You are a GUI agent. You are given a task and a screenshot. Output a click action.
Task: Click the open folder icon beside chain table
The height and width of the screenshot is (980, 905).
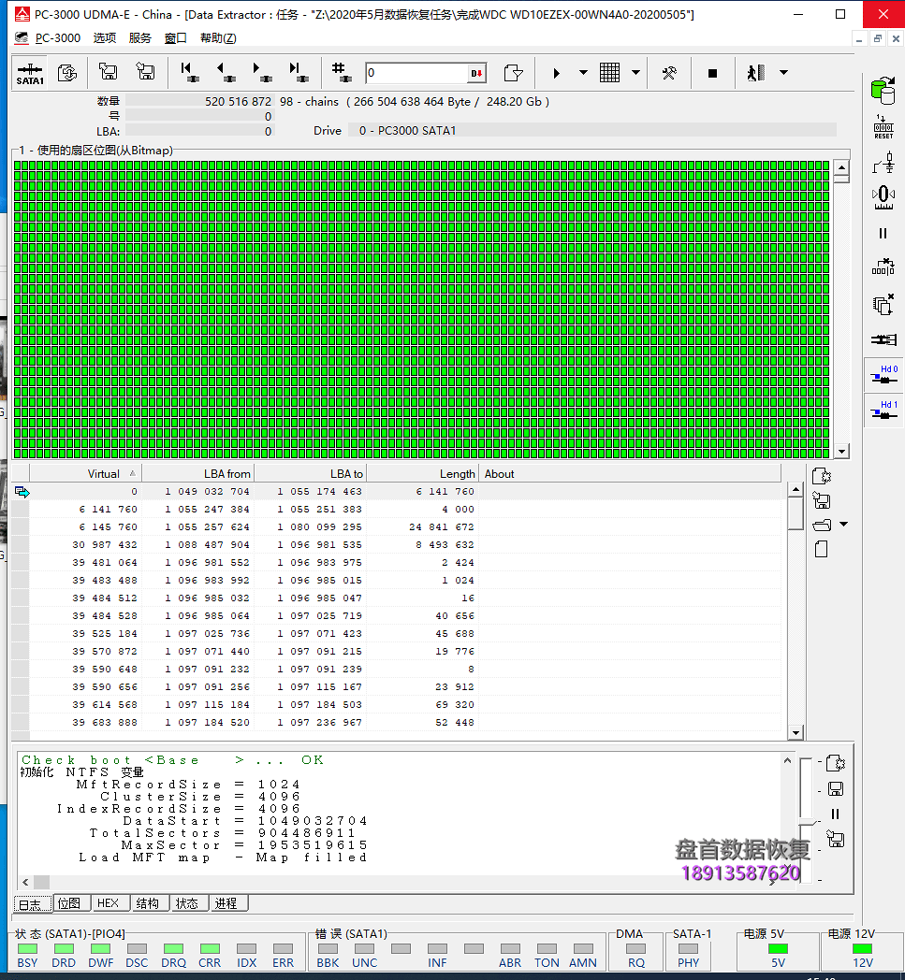822,525
